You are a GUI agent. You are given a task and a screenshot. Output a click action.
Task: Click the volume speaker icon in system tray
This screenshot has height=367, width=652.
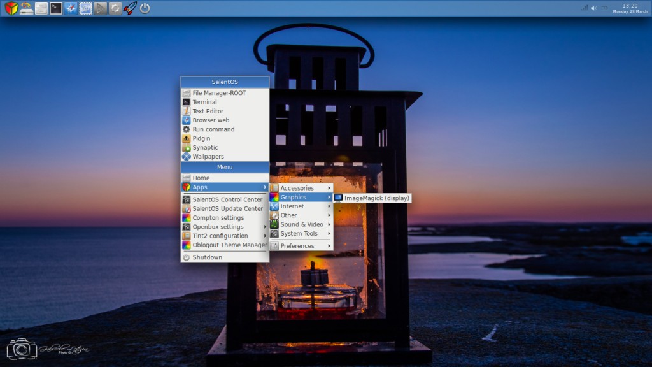[593, 8]
